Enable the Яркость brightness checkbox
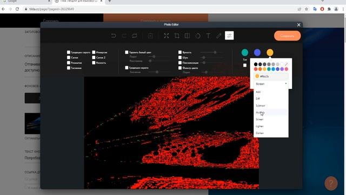The width and height of the screenshot is (346, 195). click(x=180, y=52)
